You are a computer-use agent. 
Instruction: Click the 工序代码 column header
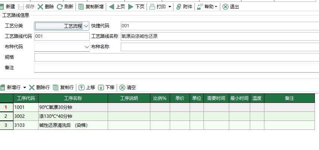[26, 98]
